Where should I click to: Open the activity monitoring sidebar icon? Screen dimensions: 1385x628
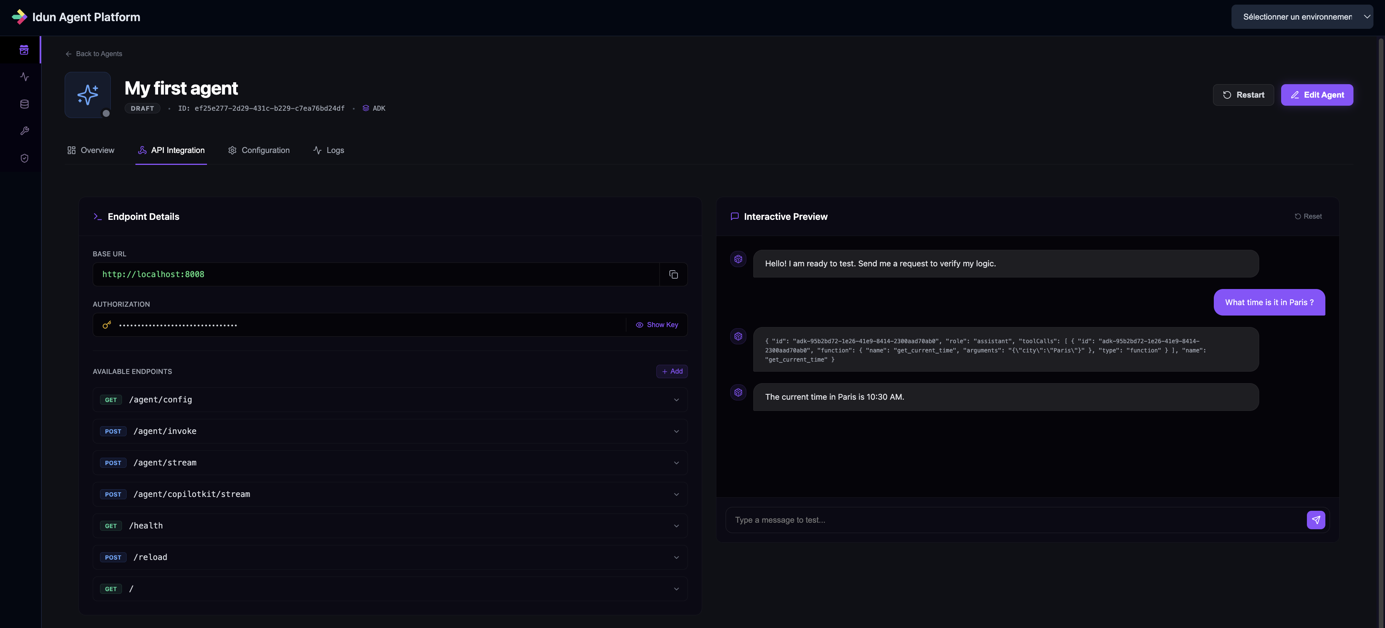24,77
